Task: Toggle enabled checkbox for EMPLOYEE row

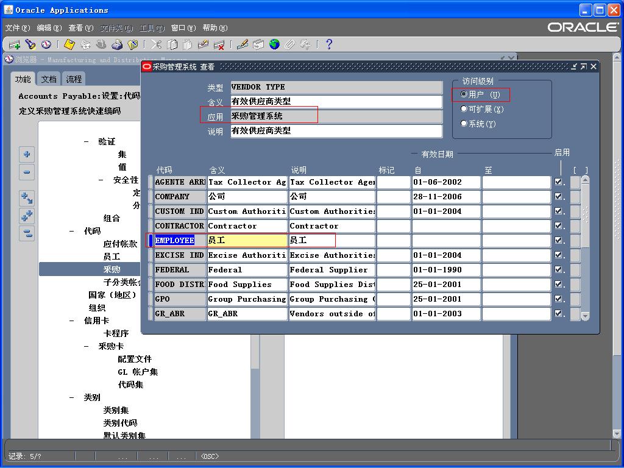Action: pyautogui.click(x=558, y=240)
